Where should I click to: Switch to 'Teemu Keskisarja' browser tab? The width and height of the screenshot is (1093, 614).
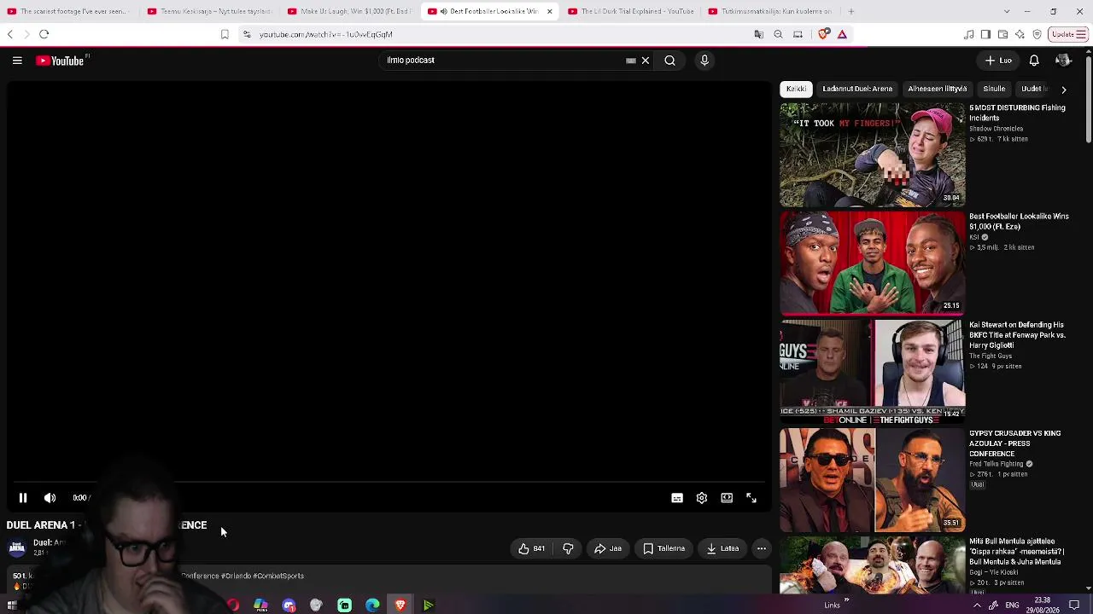tap(208, 11)
